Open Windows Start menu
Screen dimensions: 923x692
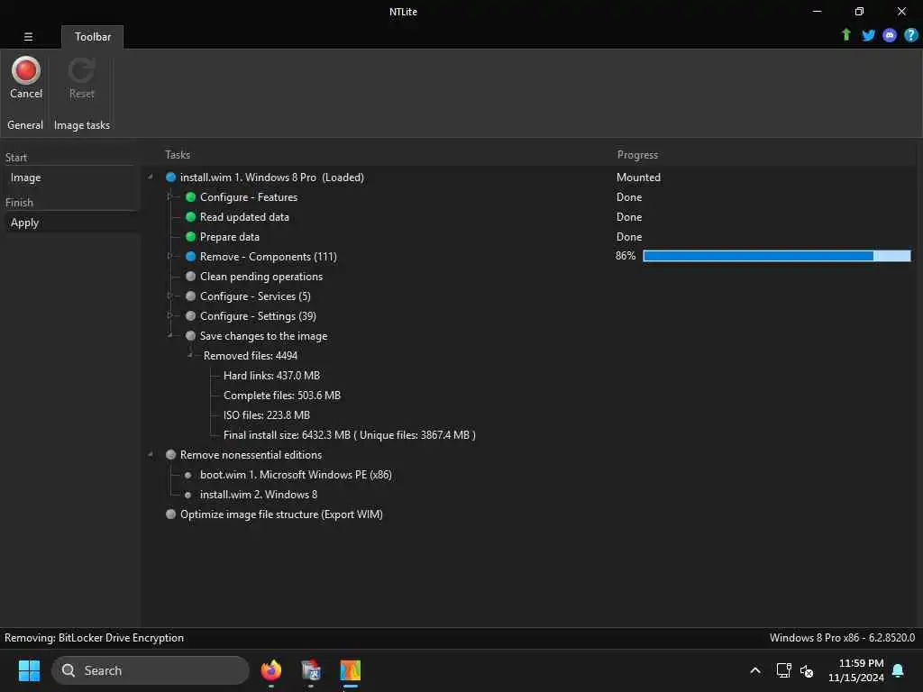click(29, 670)
